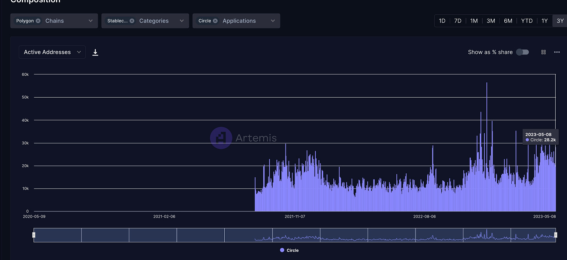
Task: Click the 60k y-axis label
Action: click(25, 74)
